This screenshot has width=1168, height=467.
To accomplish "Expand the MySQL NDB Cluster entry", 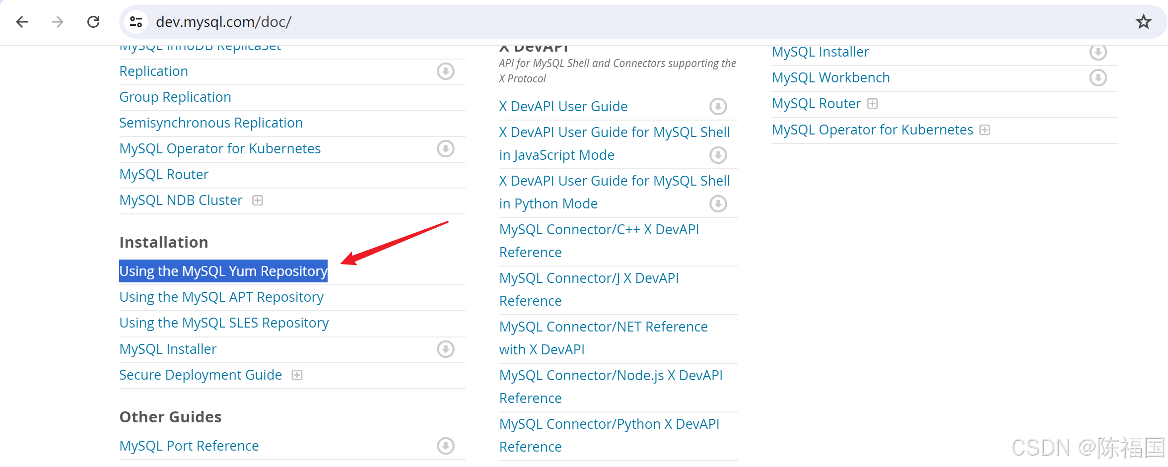I will pos(257,200).
